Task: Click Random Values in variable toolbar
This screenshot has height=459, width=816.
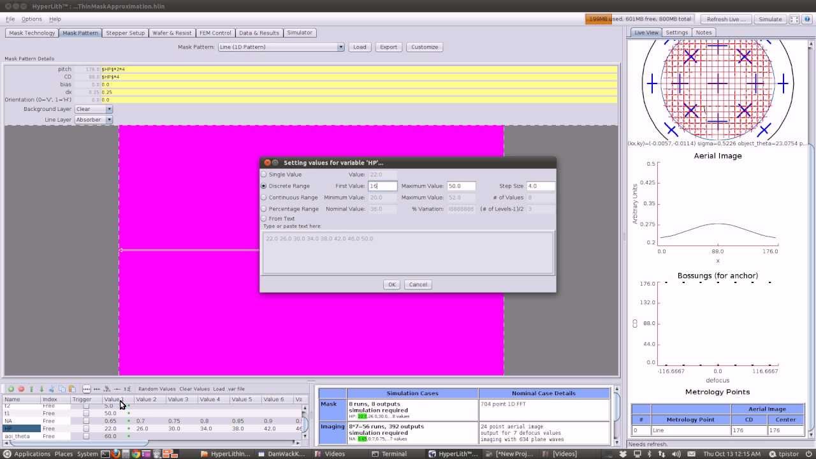Action: click(157, 389)
